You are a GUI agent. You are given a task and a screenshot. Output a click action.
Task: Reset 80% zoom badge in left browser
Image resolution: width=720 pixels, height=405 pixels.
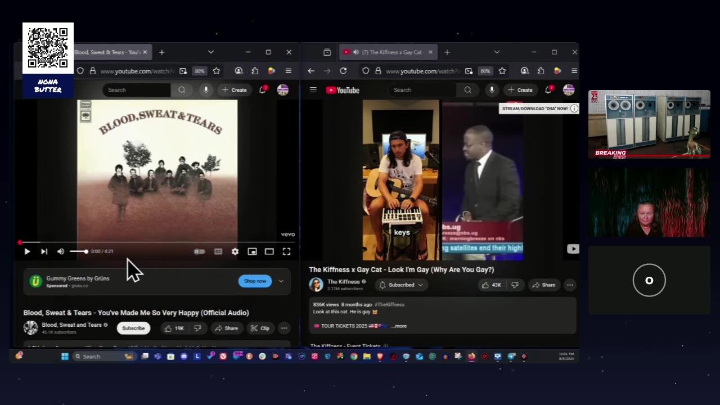coord(200,71)
